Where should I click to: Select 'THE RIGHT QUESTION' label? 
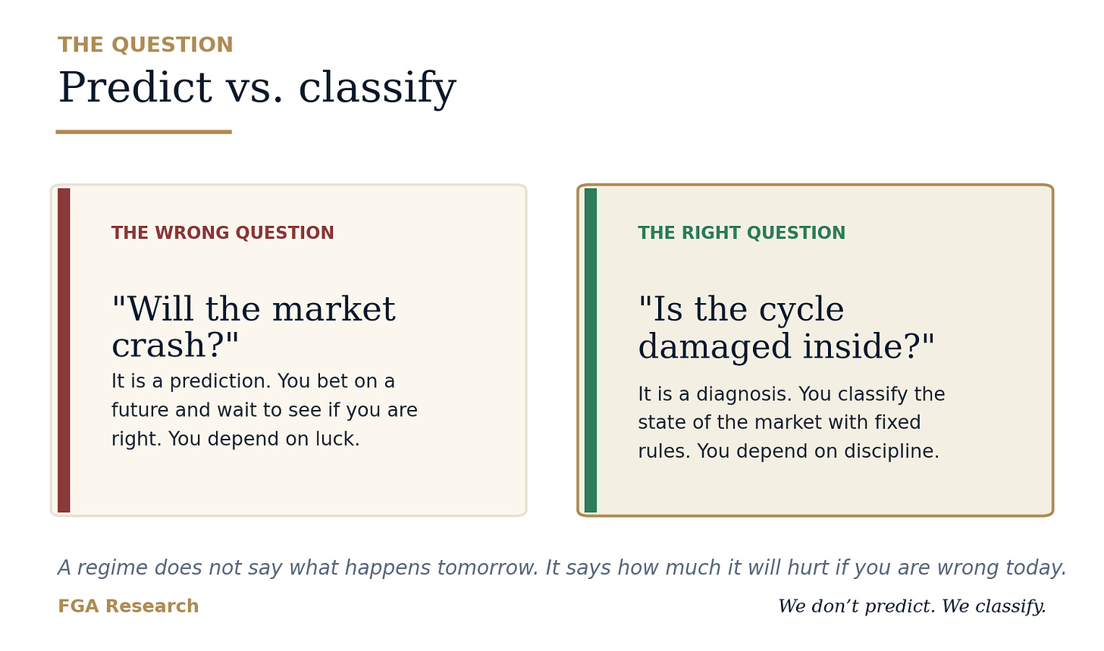[x=742, y=233]
